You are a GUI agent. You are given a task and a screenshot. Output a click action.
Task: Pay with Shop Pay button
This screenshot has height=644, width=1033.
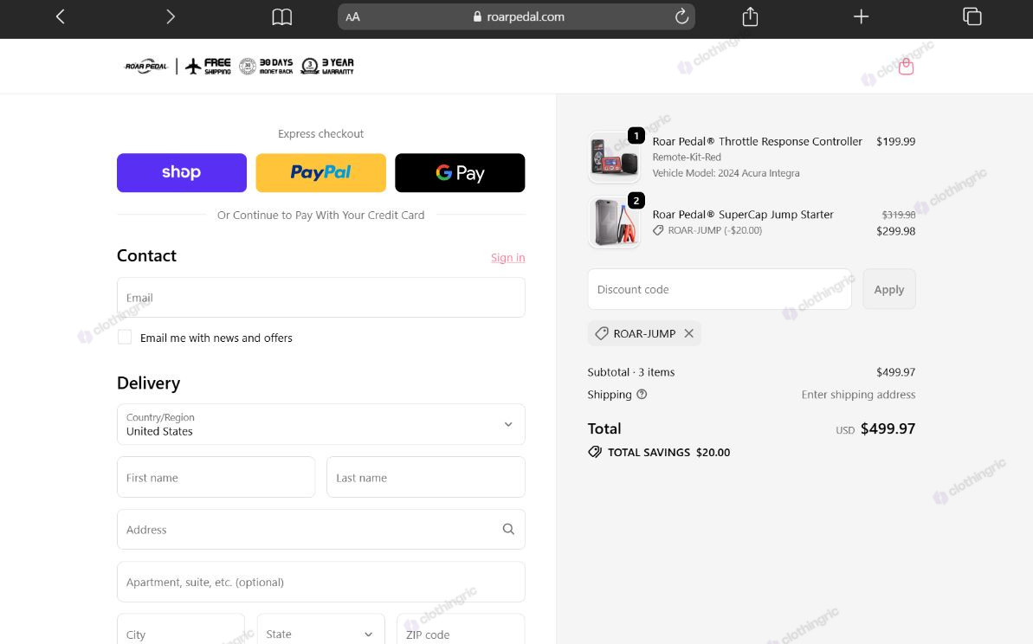tap(182, 172)
